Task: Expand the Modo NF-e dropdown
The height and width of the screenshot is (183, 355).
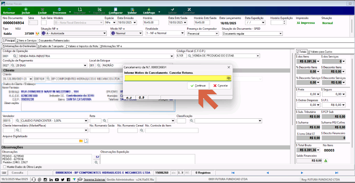Action: (141, 33)
